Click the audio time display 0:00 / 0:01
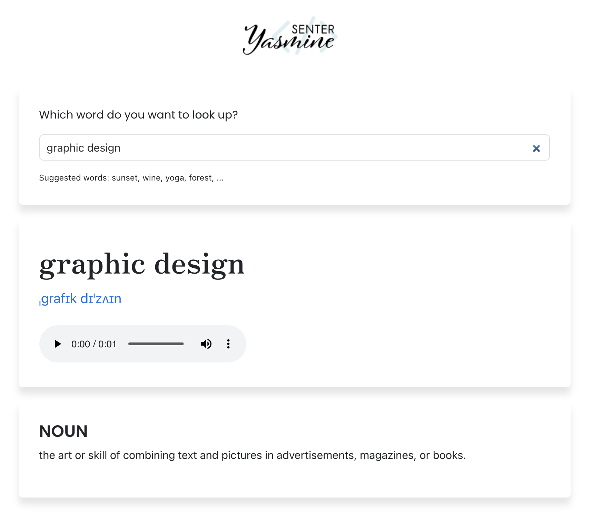The image size is (592, 512). [94, 344]
